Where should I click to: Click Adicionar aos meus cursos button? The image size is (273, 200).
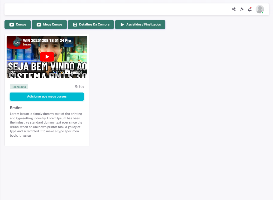(47, 97)
